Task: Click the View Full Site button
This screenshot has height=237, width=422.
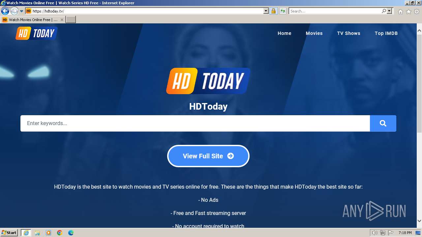Action: (x=208, y=156)
